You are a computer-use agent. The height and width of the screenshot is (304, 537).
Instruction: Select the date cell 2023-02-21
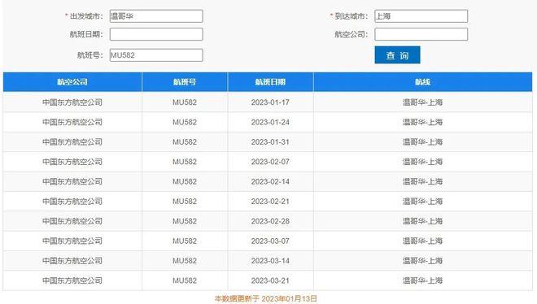(x=270, y=202)
